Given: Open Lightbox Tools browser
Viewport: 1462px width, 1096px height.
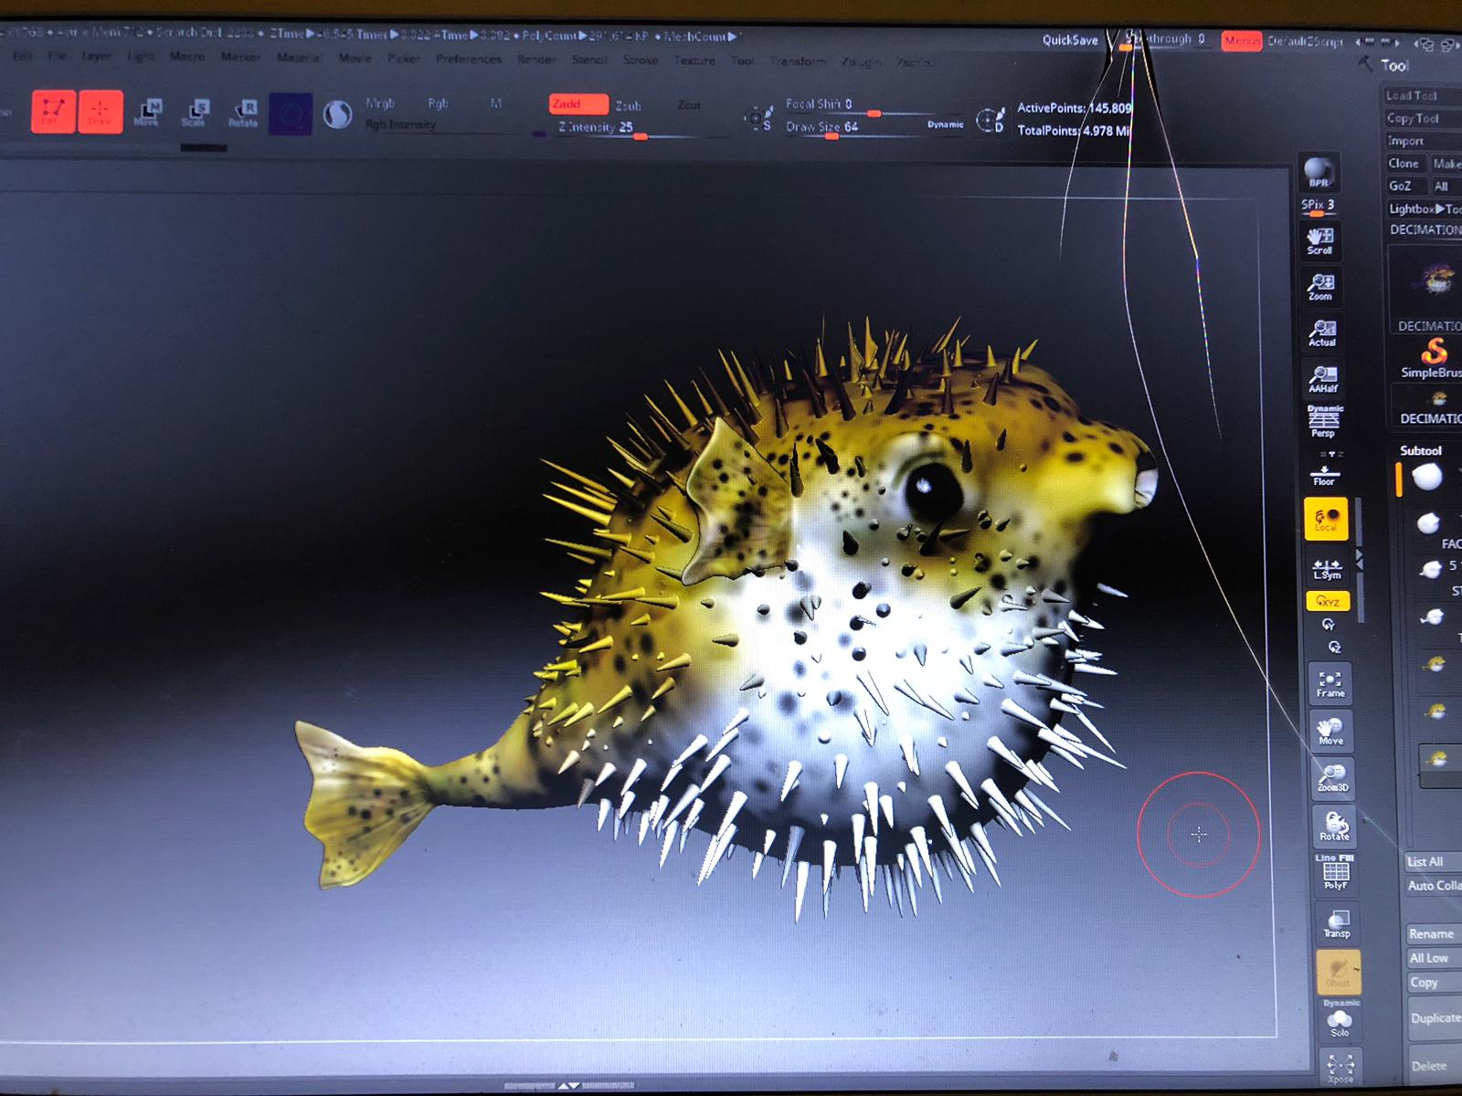Looking at the screenshot, I should point(1425,208).
